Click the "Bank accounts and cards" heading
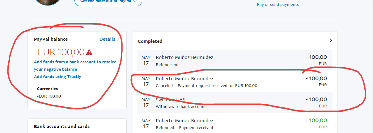373x133 pixels. click(62, 127)
